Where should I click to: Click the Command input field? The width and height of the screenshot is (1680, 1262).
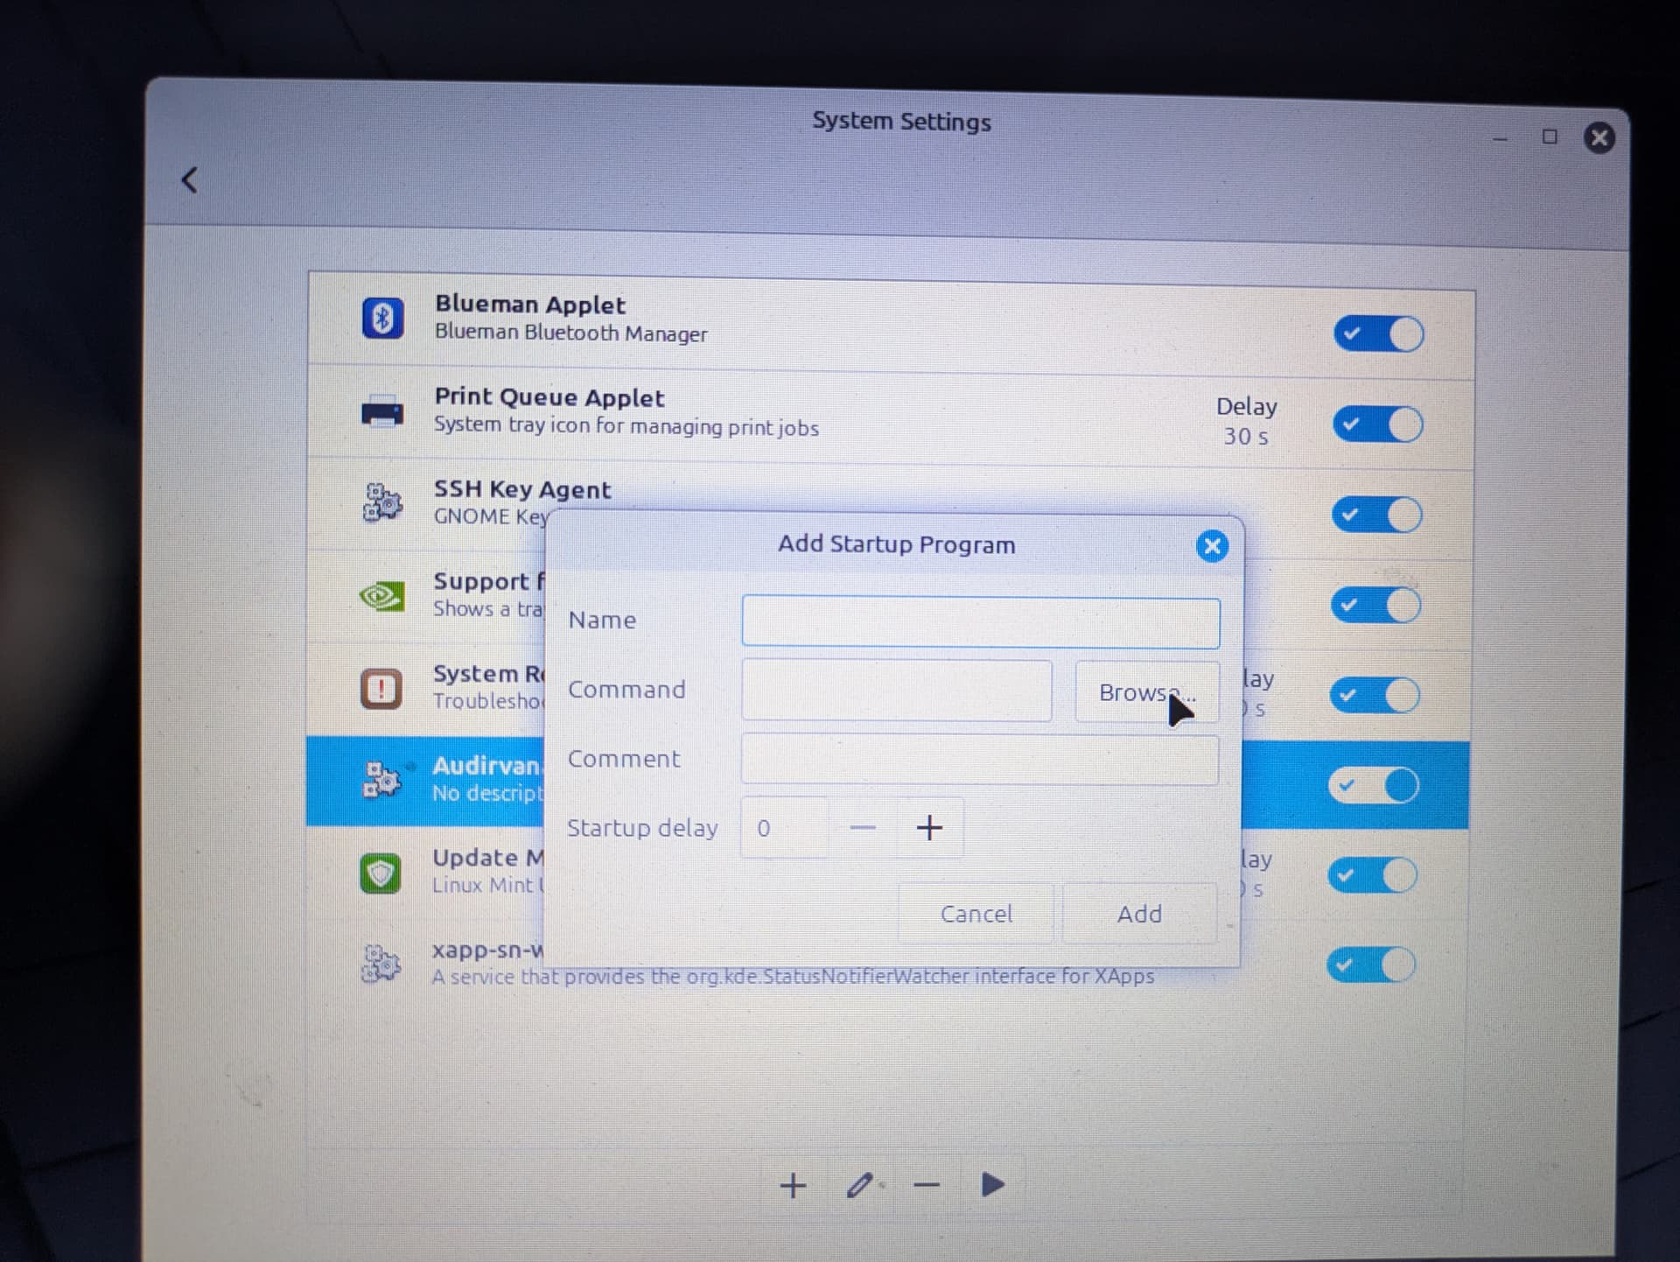coord(897,691)
